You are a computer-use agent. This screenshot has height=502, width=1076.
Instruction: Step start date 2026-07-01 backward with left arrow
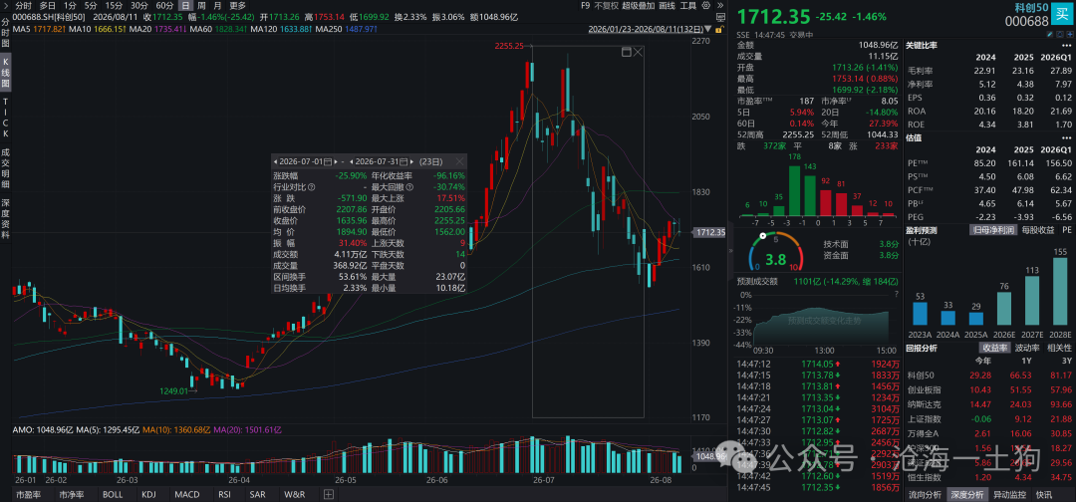pos(275,161)
